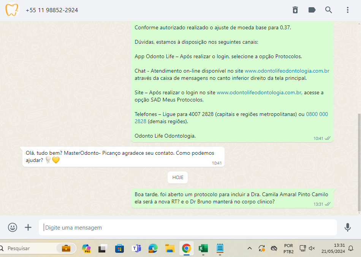This screenshot has height=257, width=361.
Task: Open the Notepad app on the taskbar
Action: [220, 248]
